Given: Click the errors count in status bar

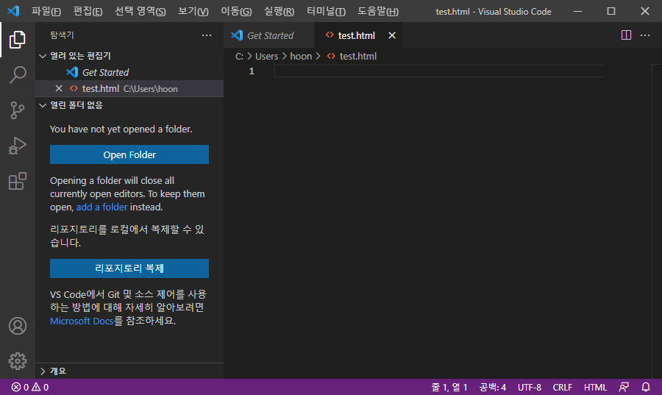Looking at the screenshot, I should coord(20,387).
